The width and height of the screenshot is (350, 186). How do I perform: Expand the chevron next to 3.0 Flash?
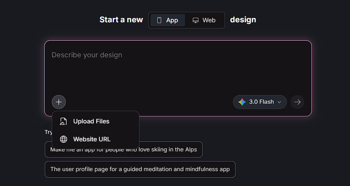[279, 102]
